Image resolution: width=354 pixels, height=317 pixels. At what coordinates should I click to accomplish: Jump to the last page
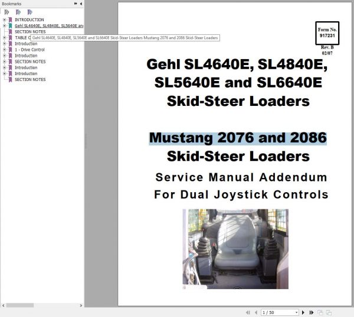click(312, 312)
